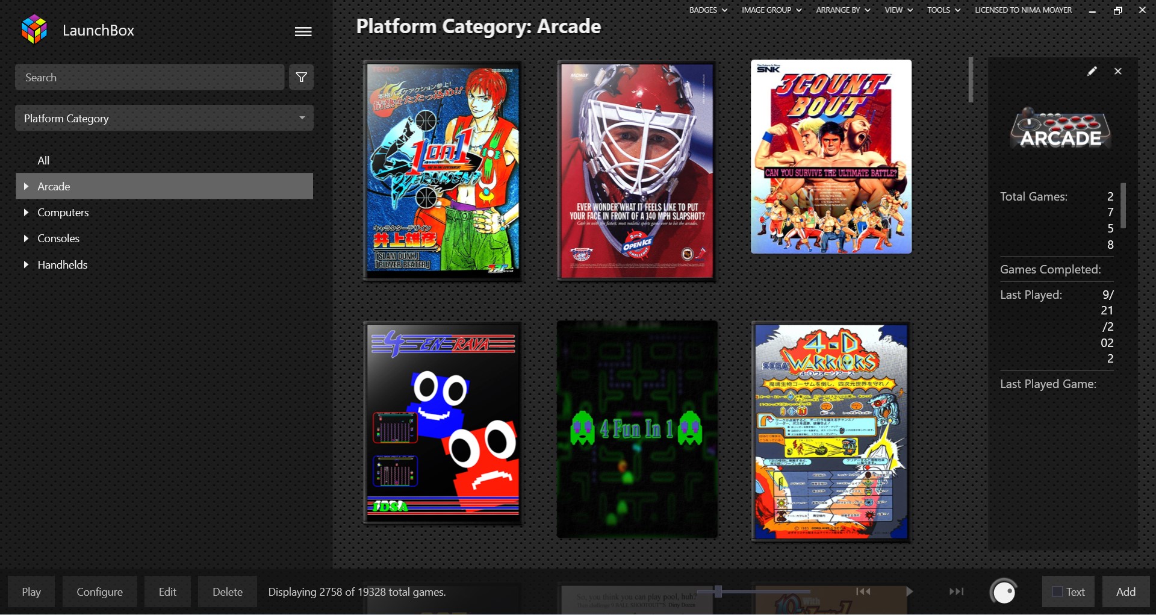Click the details panel scrollbar
The width and height of the screenshot is (1156, 615).
pos(1123,205)
